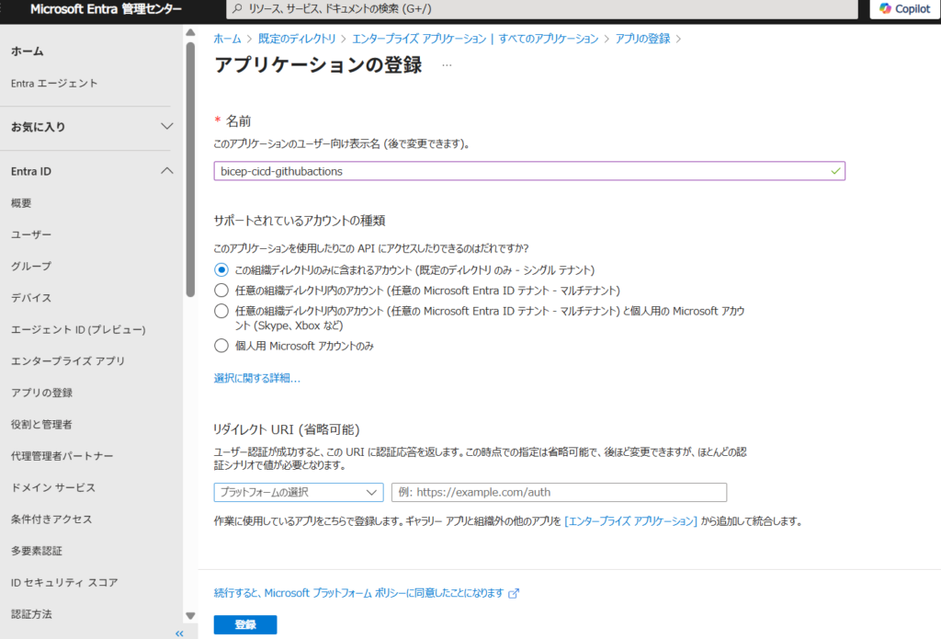This screenshot has height=639, width=941.
Task: Expand the お気に入り favorites section
Action: [x=166, y=126]
